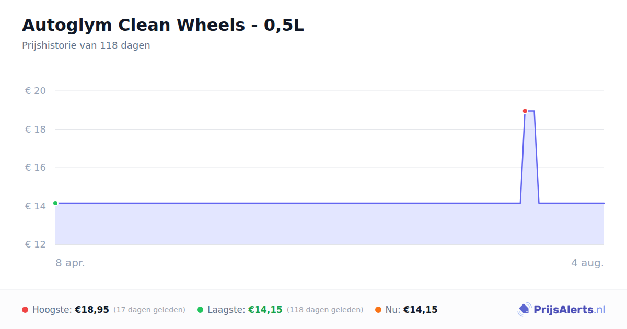Click the green lowest-price dot on the chart

pos(55,203)
